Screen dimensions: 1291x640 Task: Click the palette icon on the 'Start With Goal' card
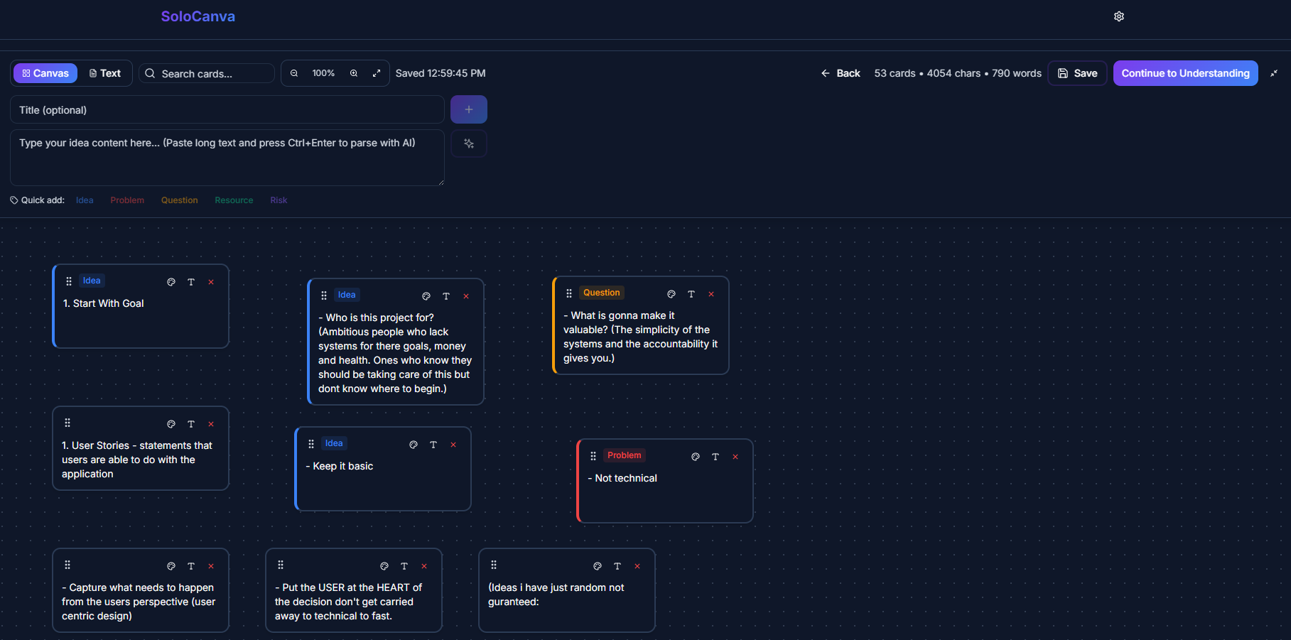pos(171,282)
